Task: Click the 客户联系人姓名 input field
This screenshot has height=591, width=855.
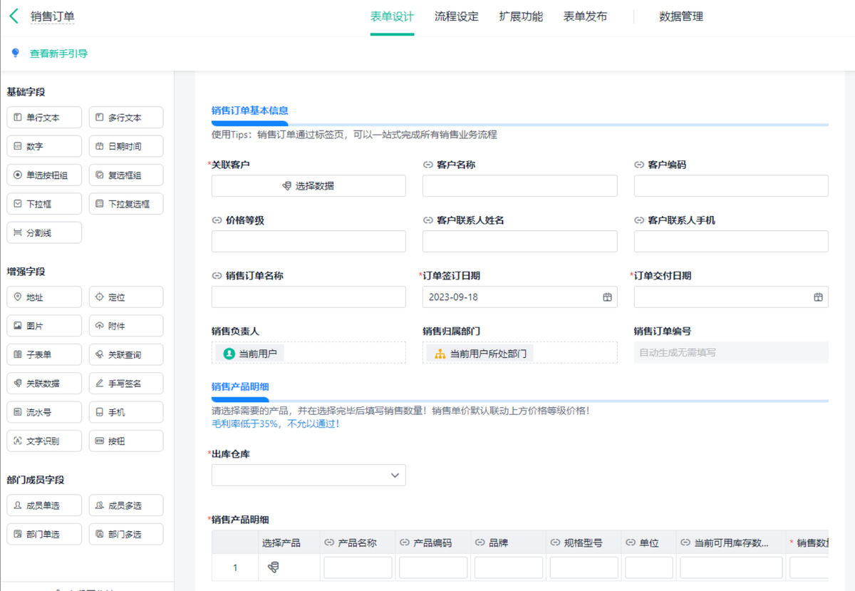Action: tap(519, 241)
